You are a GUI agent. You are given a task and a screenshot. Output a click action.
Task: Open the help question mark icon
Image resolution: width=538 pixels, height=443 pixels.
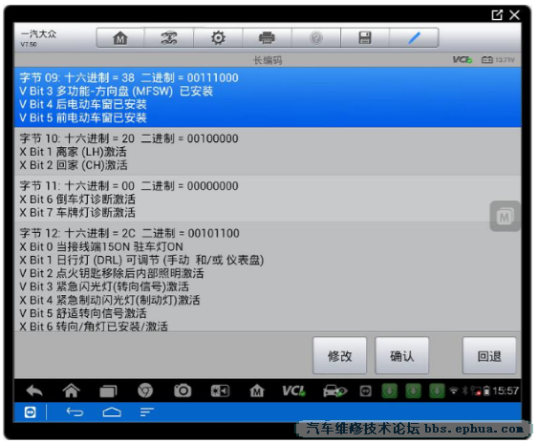[x=316, y=38]
